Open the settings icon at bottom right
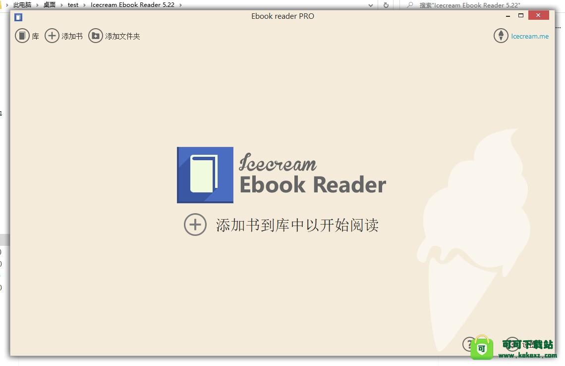The width and height of the screenshot is (565, 366). 513,344
